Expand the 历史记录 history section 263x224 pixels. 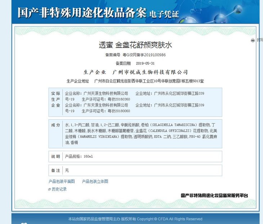pos(59,189)
